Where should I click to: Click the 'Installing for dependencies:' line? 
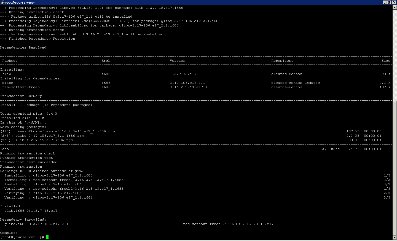coord(31,78)
